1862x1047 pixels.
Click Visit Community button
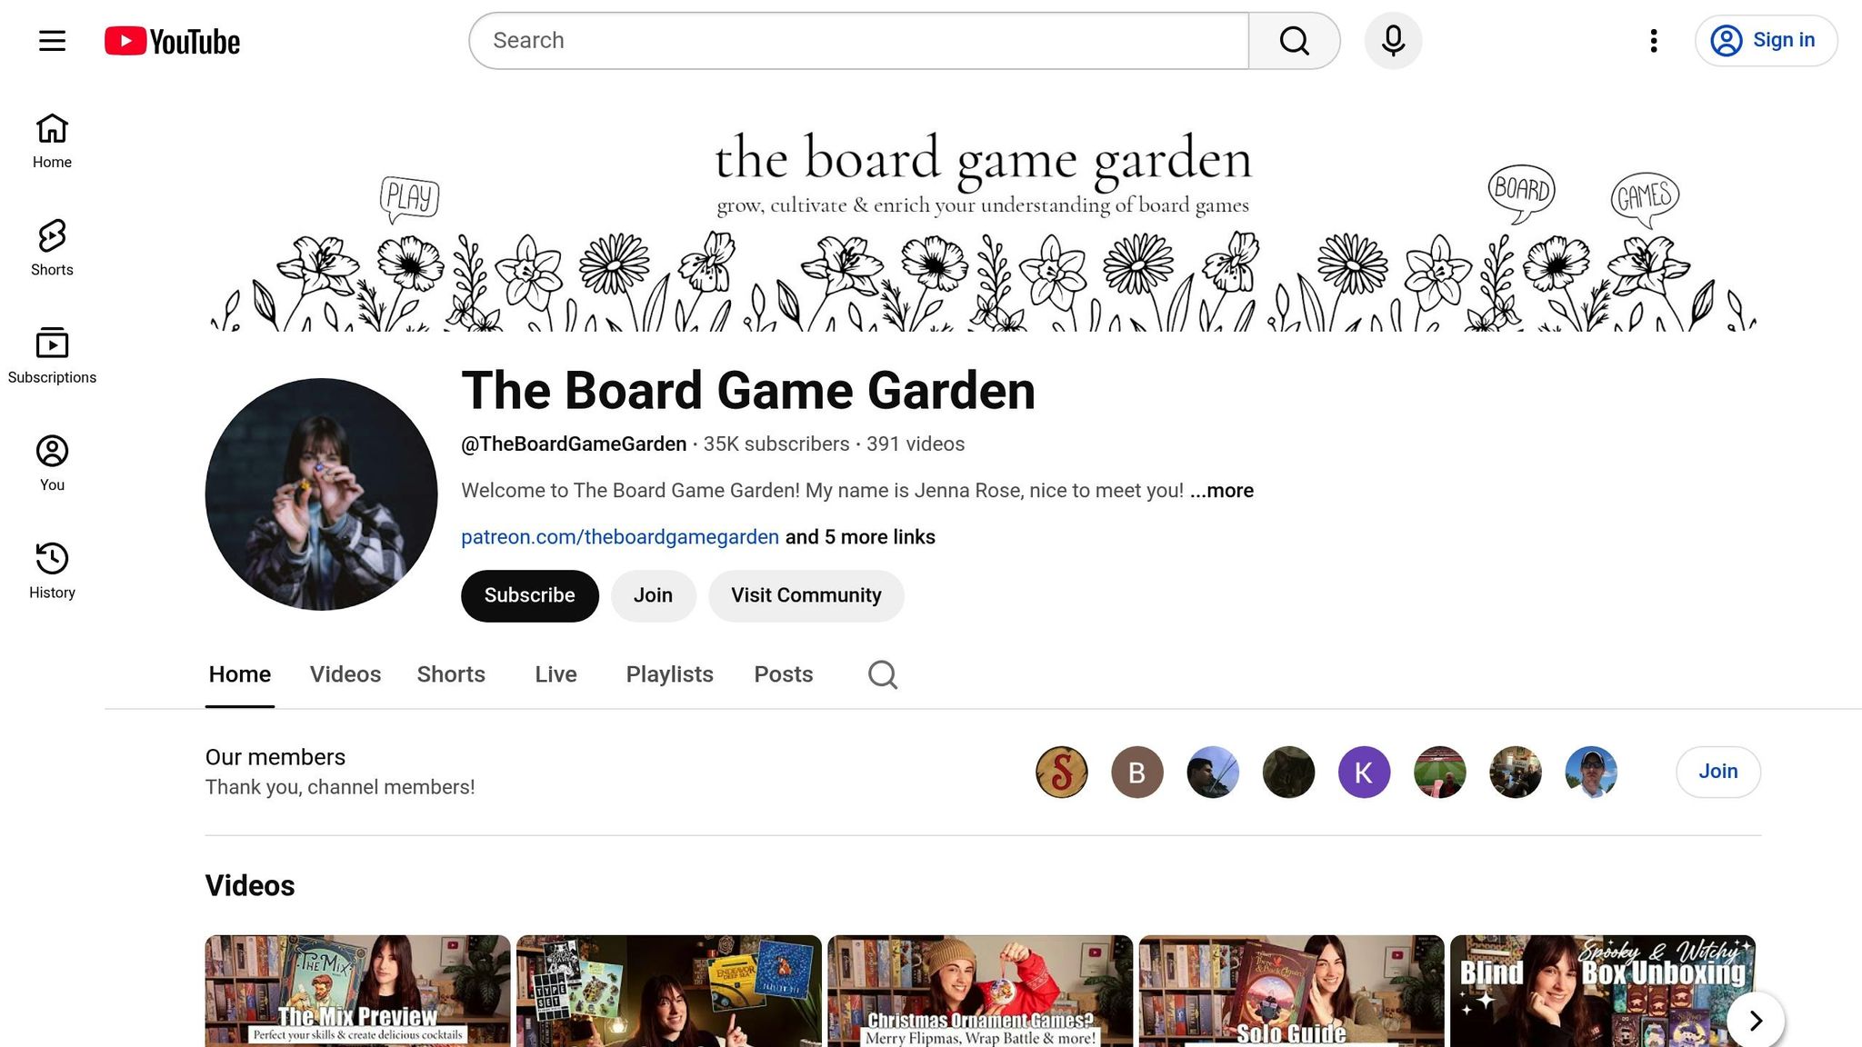pyautogui.click(x=806, y=596)
